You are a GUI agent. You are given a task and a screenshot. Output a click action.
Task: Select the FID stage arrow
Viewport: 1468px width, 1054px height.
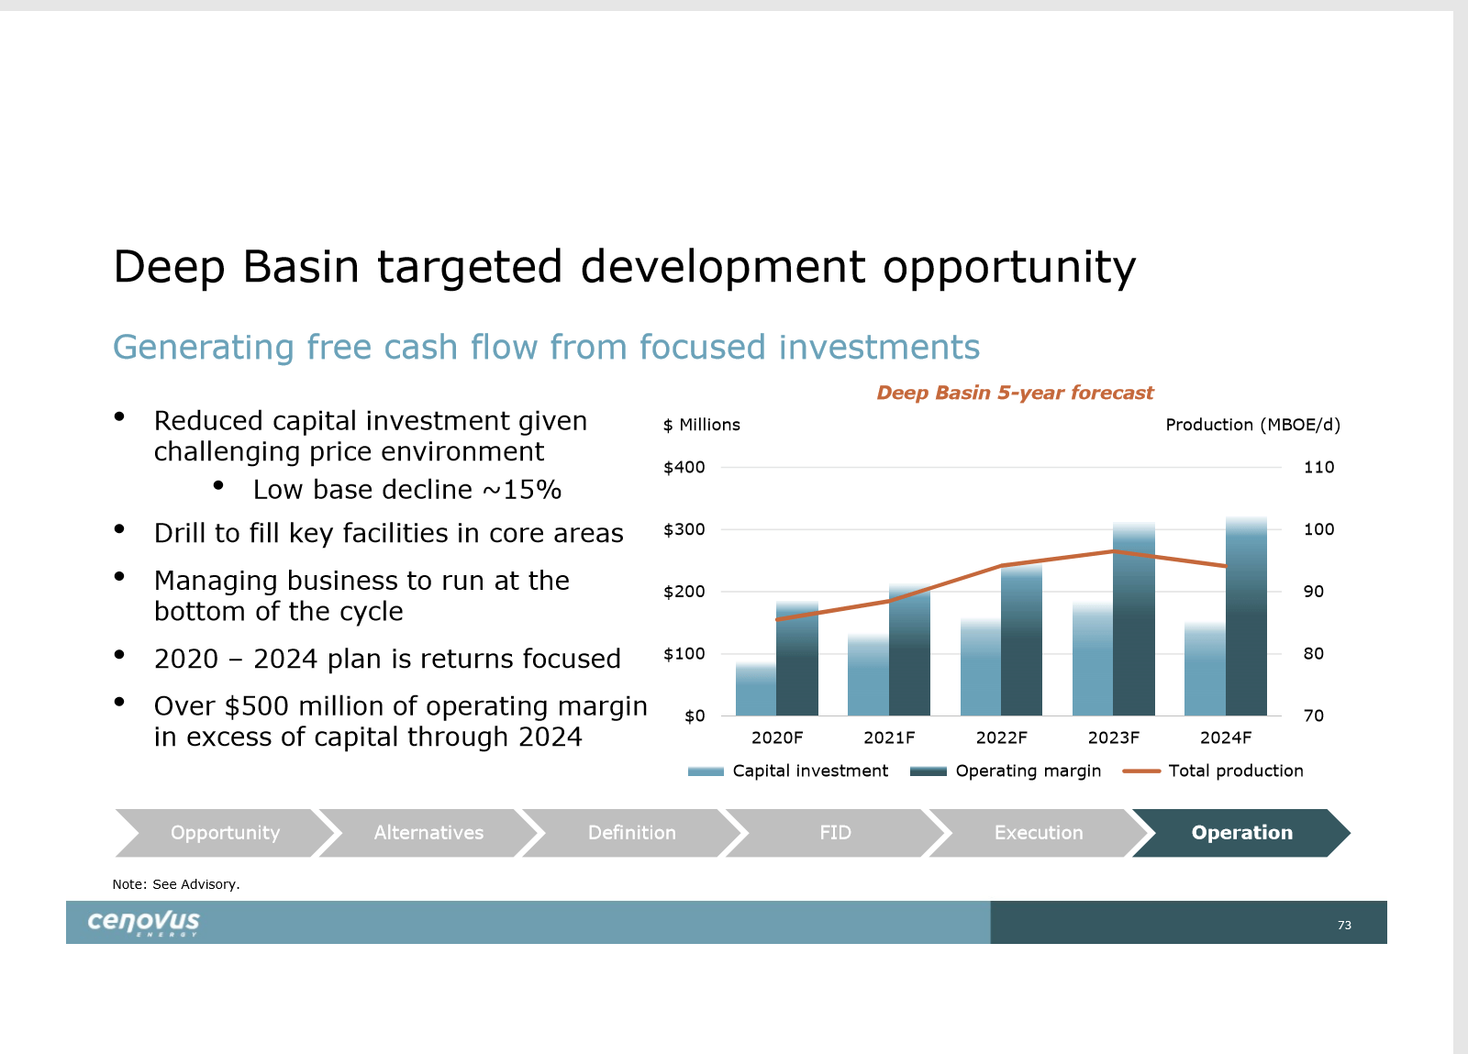click(836, 833)
